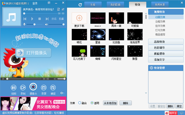Play video in preview bar

click(3, 79)
